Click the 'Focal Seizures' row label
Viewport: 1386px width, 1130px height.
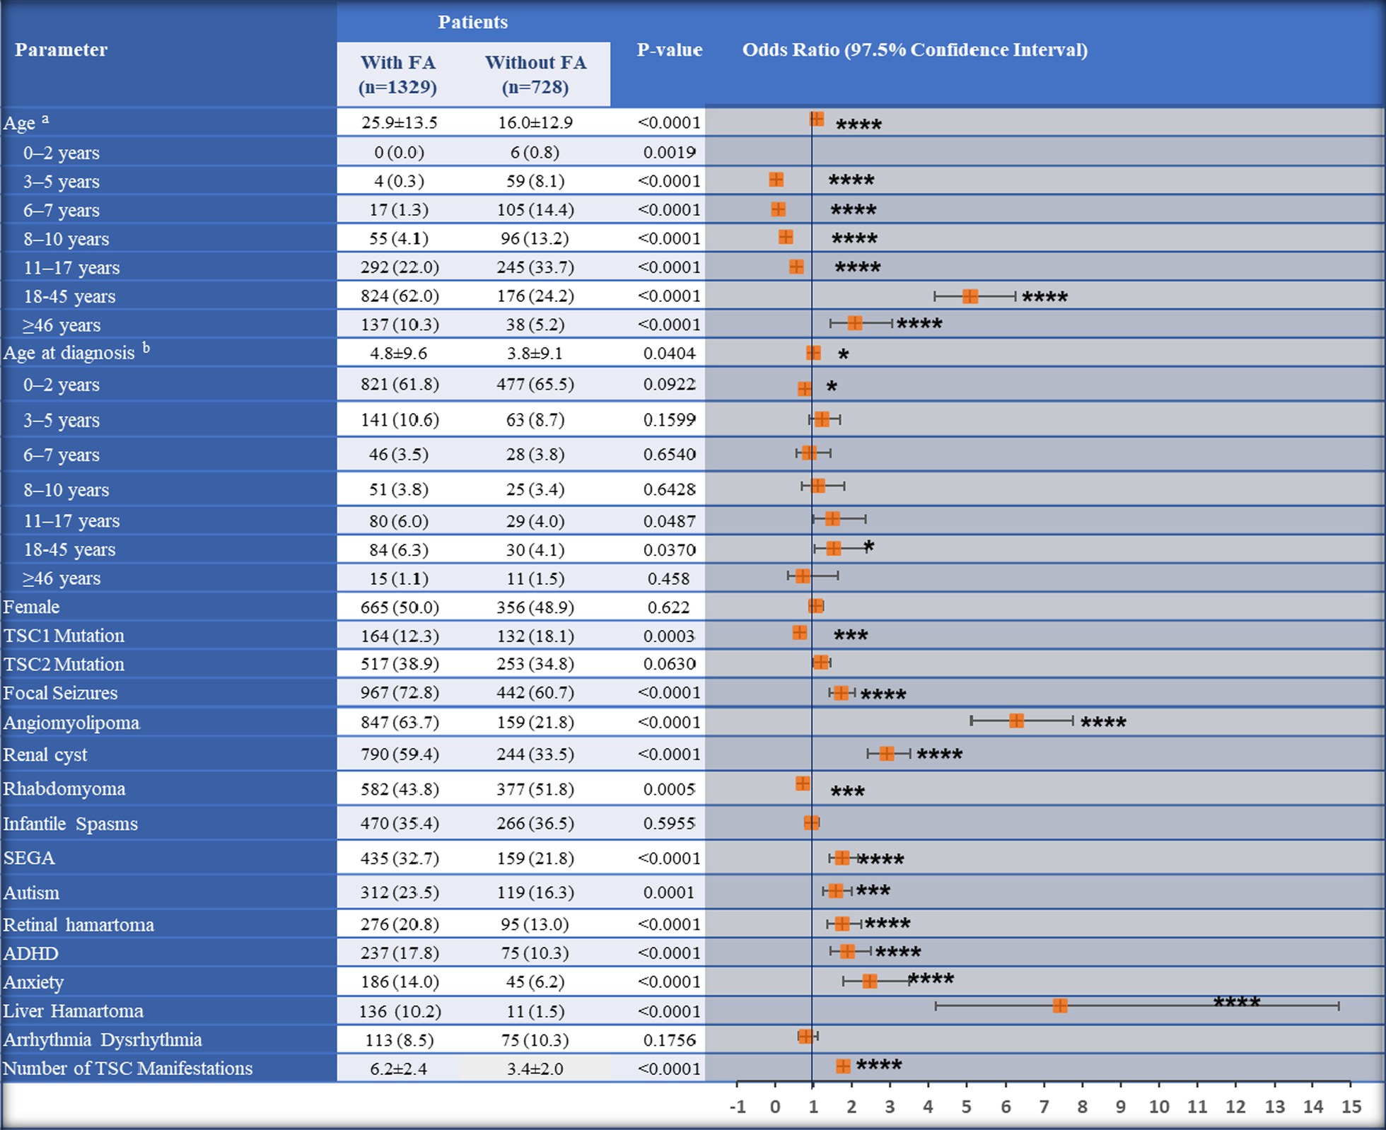[x=60, y=693]
